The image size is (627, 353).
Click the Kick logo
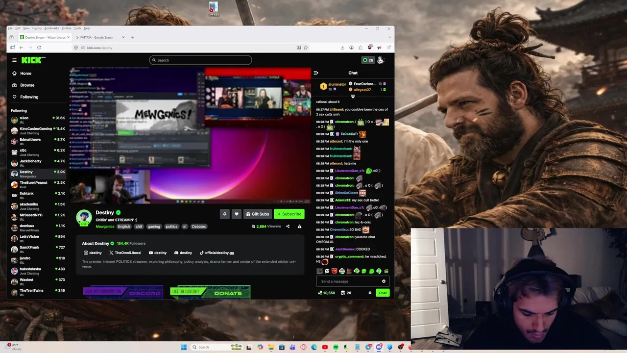click(33, 60)
